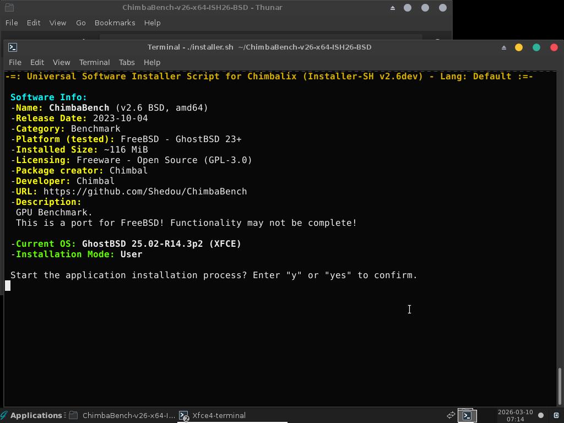Click the 'Freeware - Open Source (GPL-3.0)' licensing text
This screenshot has height=423, width=564.
pyautogui.click(x=164, y=160)
